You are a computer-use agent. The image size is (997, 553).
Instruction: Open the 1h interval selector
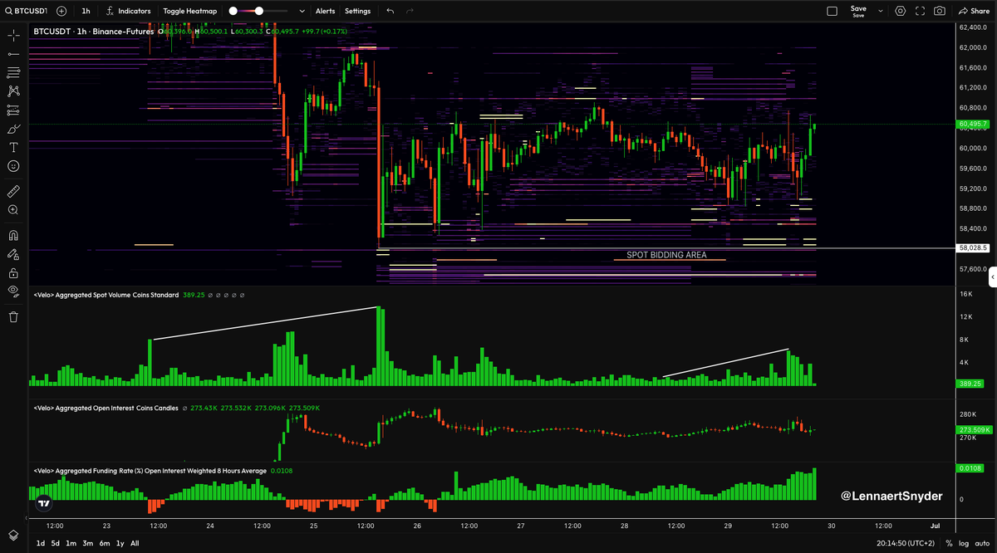pos(86,11)
